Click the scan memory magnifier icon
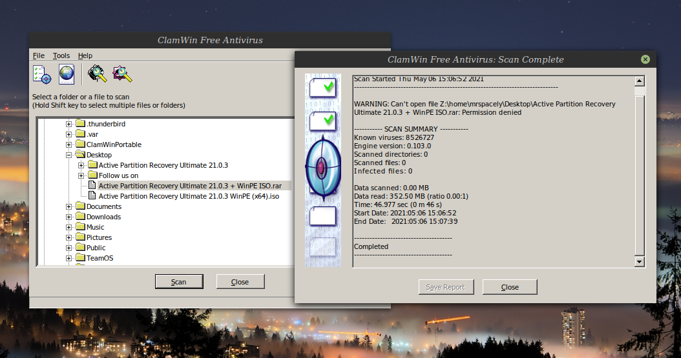This screenshot has width=681, height=358. 98,74
